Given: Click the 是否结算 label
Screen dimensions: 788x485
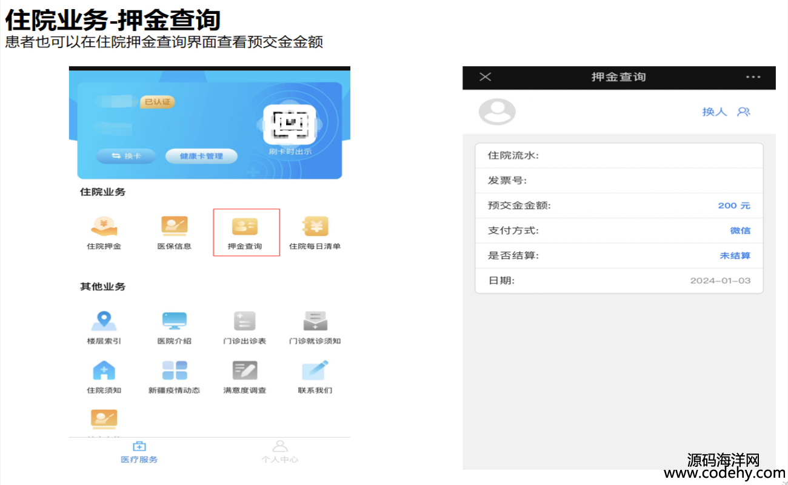Looking at the screenshot, I should (513, 255).
